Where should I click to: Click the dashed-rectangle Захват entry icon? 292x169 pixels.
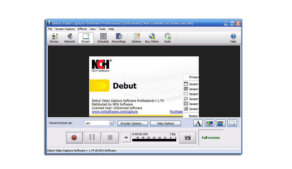(x=186, y=94)
